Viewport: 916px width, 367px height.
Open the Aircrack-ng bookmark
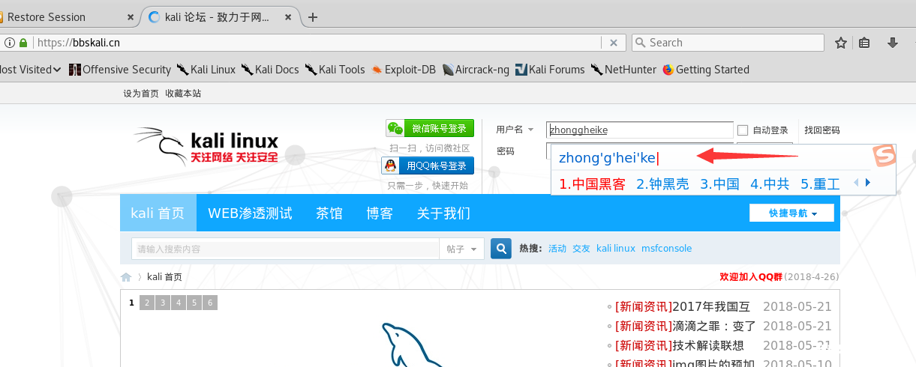click(476, 70)
